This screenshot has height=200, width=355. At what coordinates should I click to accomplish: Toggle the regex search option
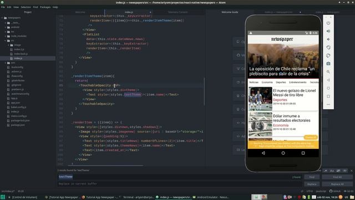point(326,171)
